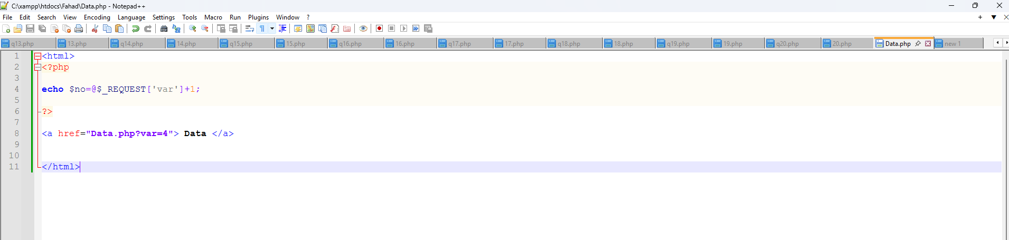Open the Folder as Workspace icon

coord(347,28)
